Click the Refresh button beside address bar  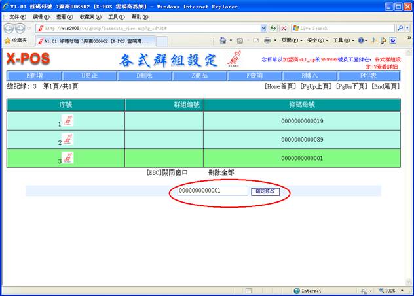(273, 29)
